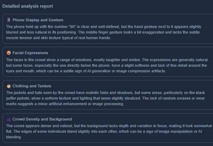Open the Crowd Density and Background title

(42, 119)
